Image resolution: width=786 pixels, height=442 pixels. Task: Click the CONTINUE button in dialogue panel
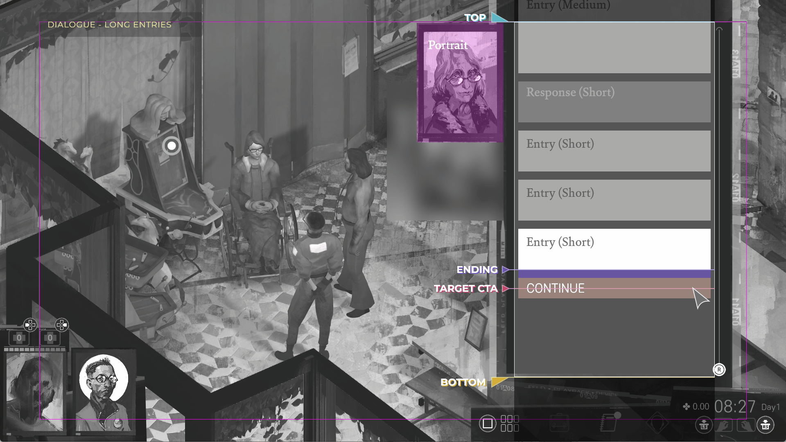tap(614, 288)
